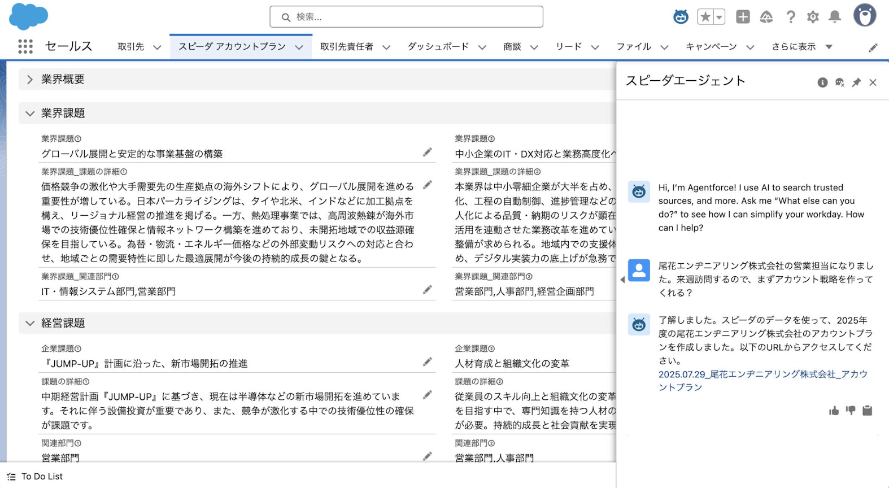Give thumbs down to agent response
This screenshot has height=488, width=889.
point(851,411)
